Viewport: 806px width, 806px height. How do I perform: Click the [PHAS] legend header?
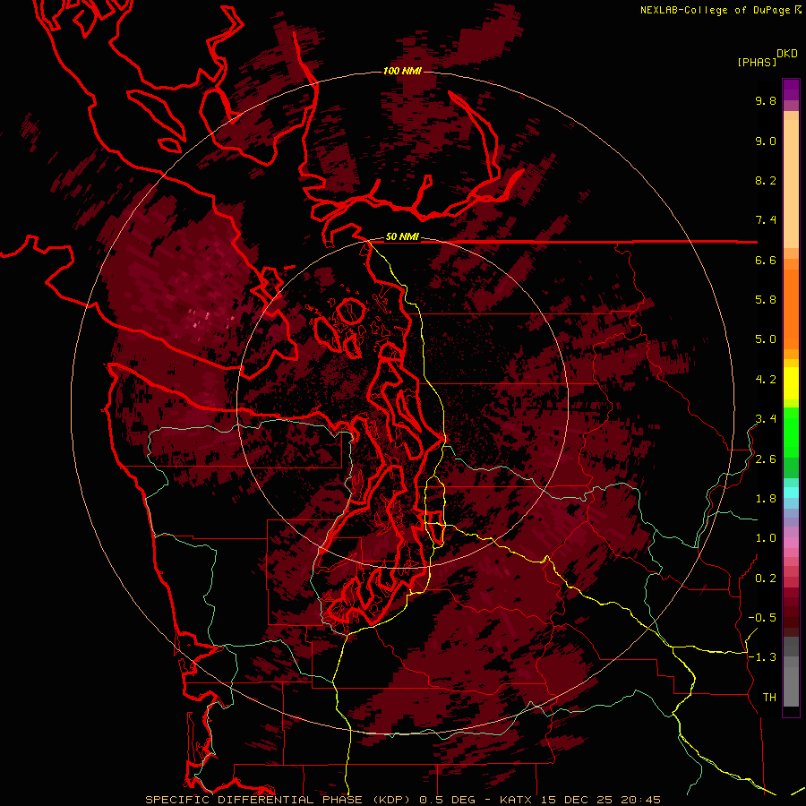click(x=757, y=63)
